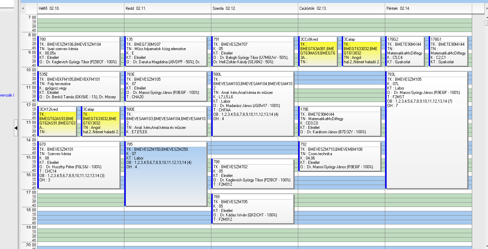This screenshot has width=488, height=249.
Task: Collapse the left side panel with the black arrow
Action: (x=16, y=128)
